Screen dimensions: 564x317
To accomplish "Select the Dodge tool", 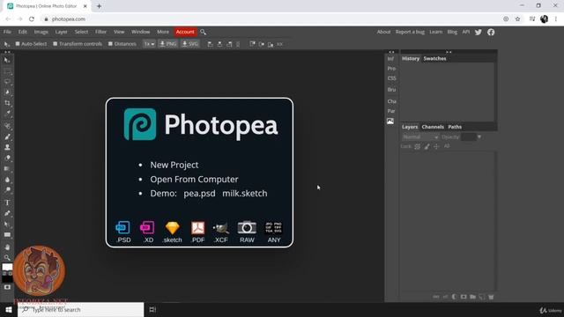I will 7,190.
